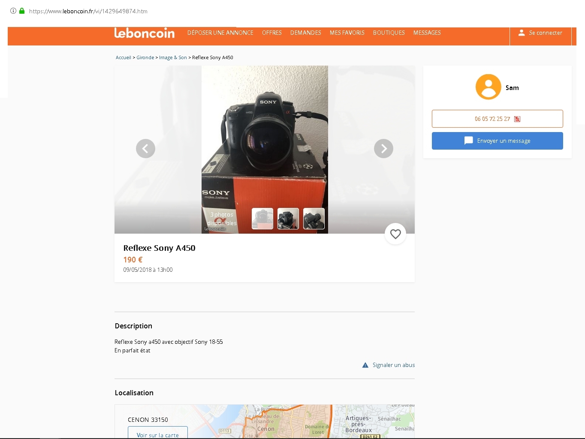This screenshot has height=439, width=585.
Task: Open the MESSAGES menu item
Action: [x=427, y=33]
